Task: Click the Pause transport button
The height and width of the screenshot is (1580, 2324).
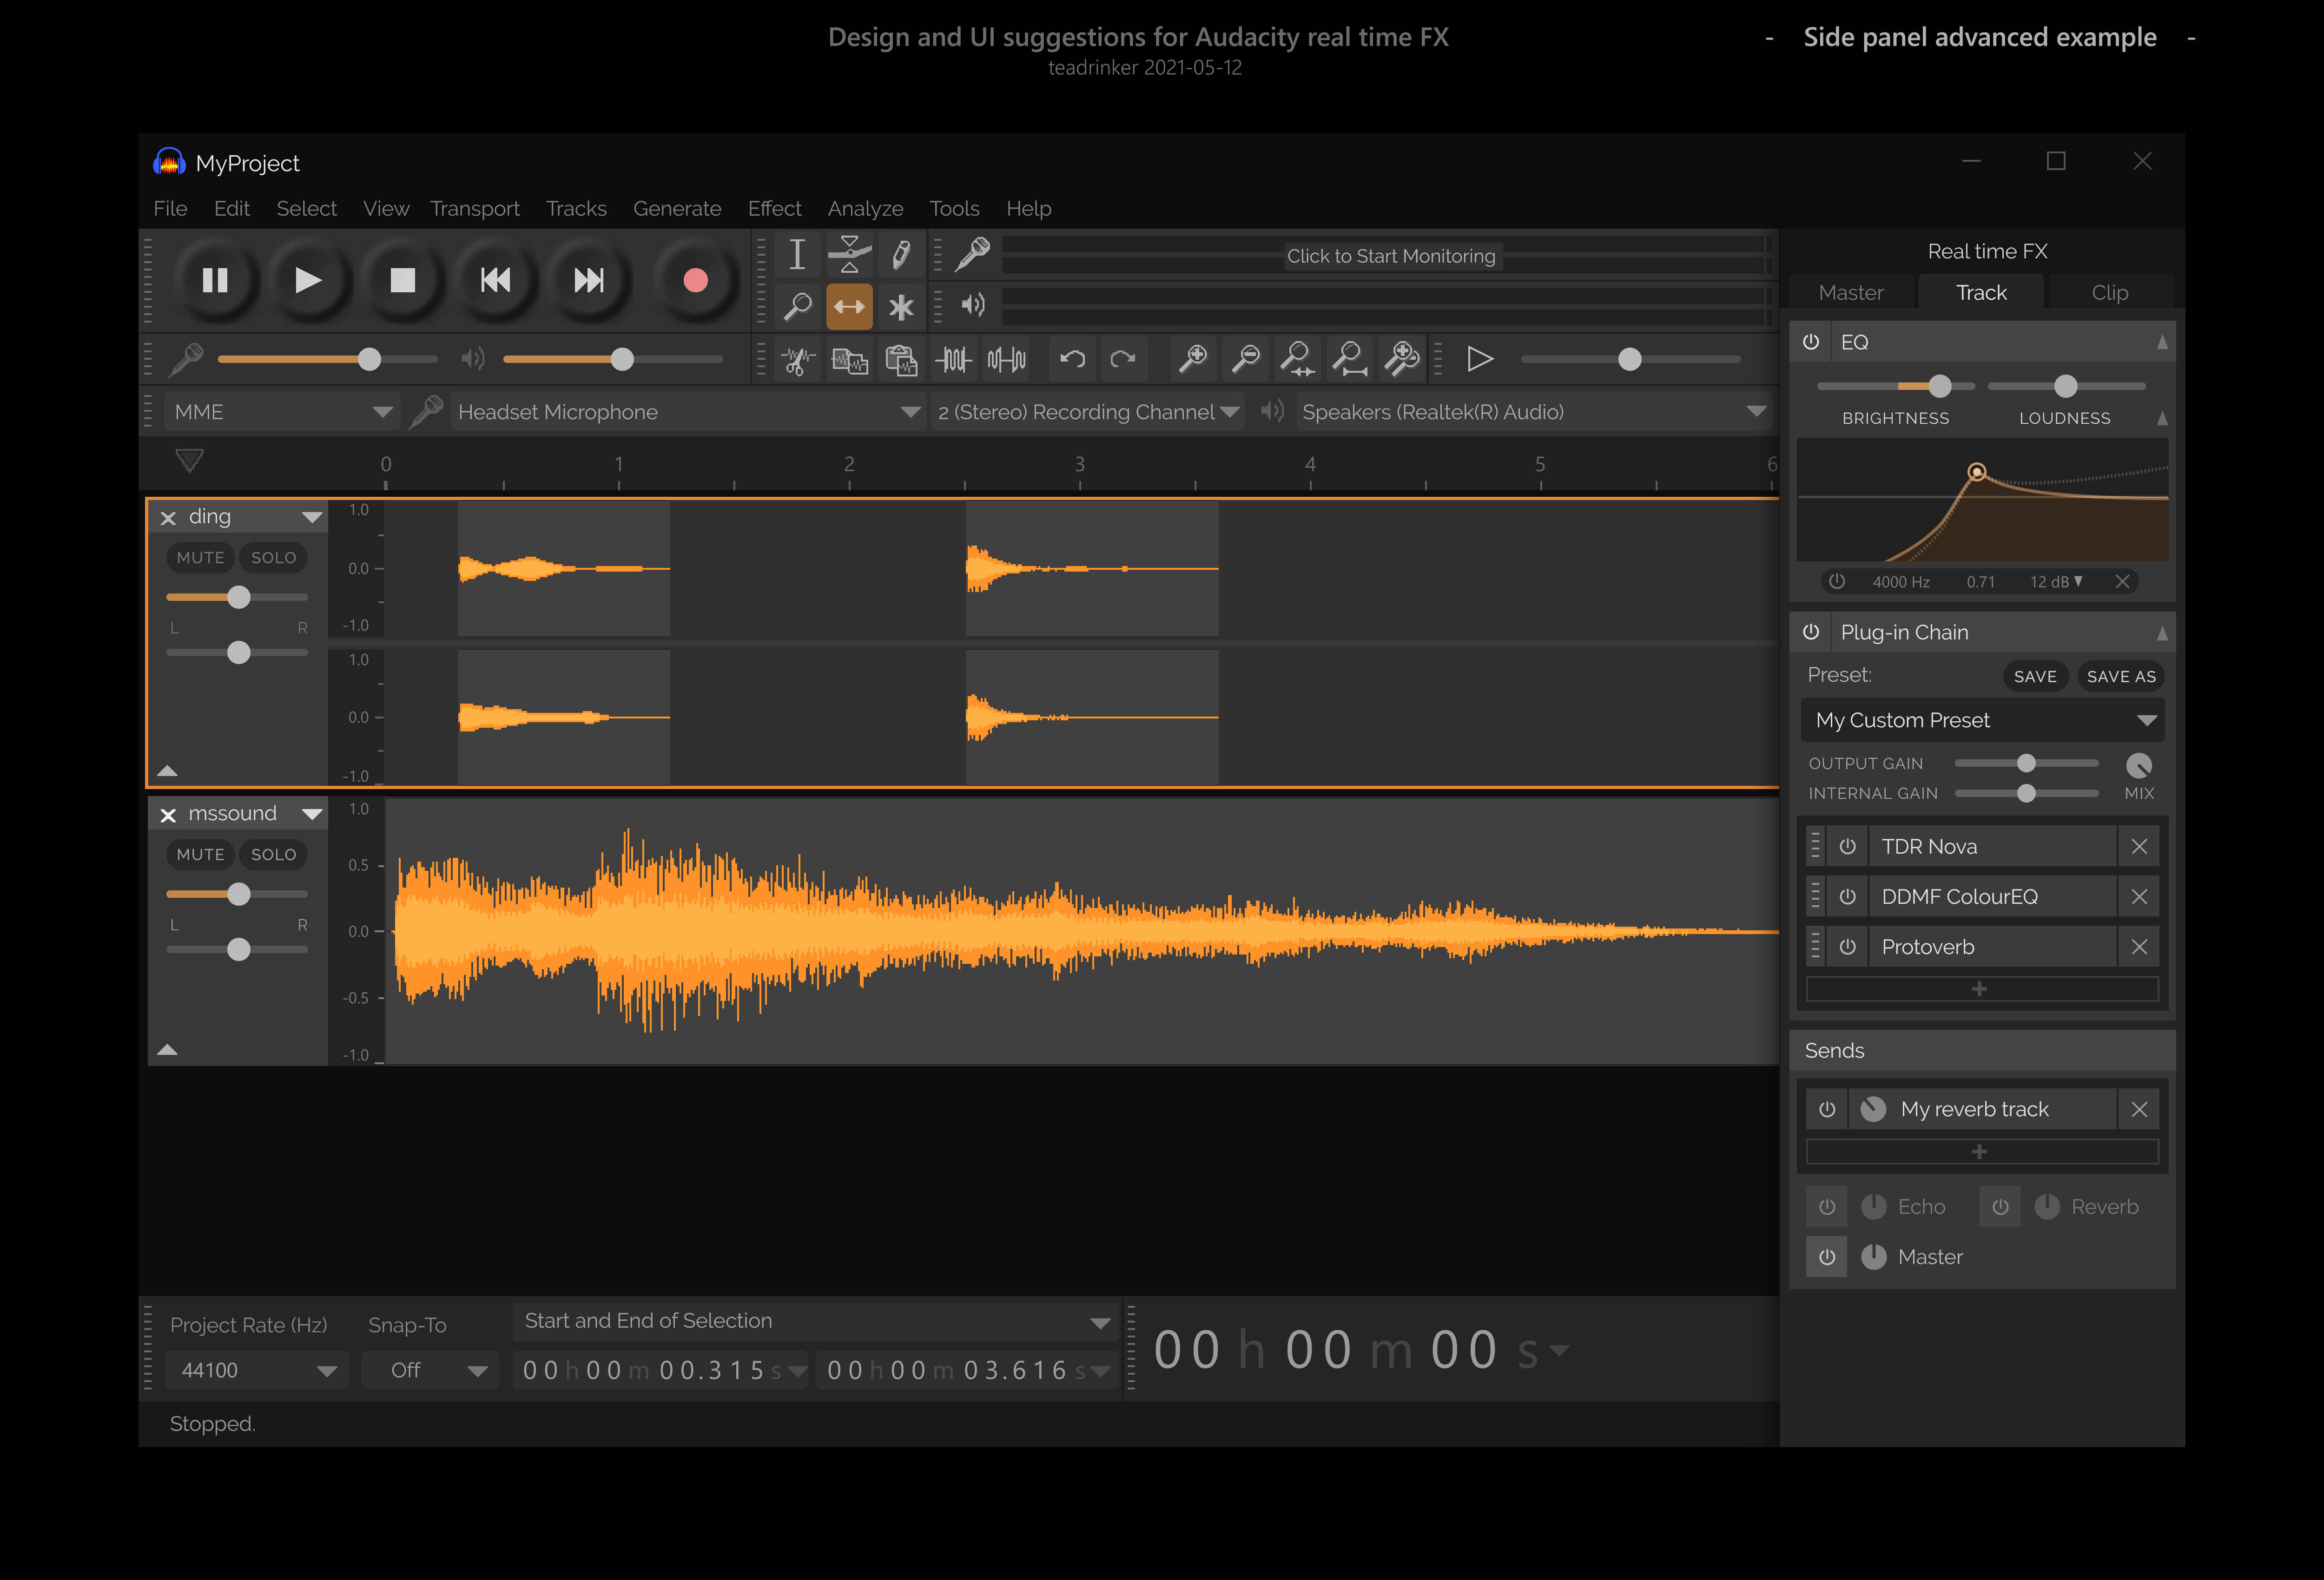Action: pos(215,281)
